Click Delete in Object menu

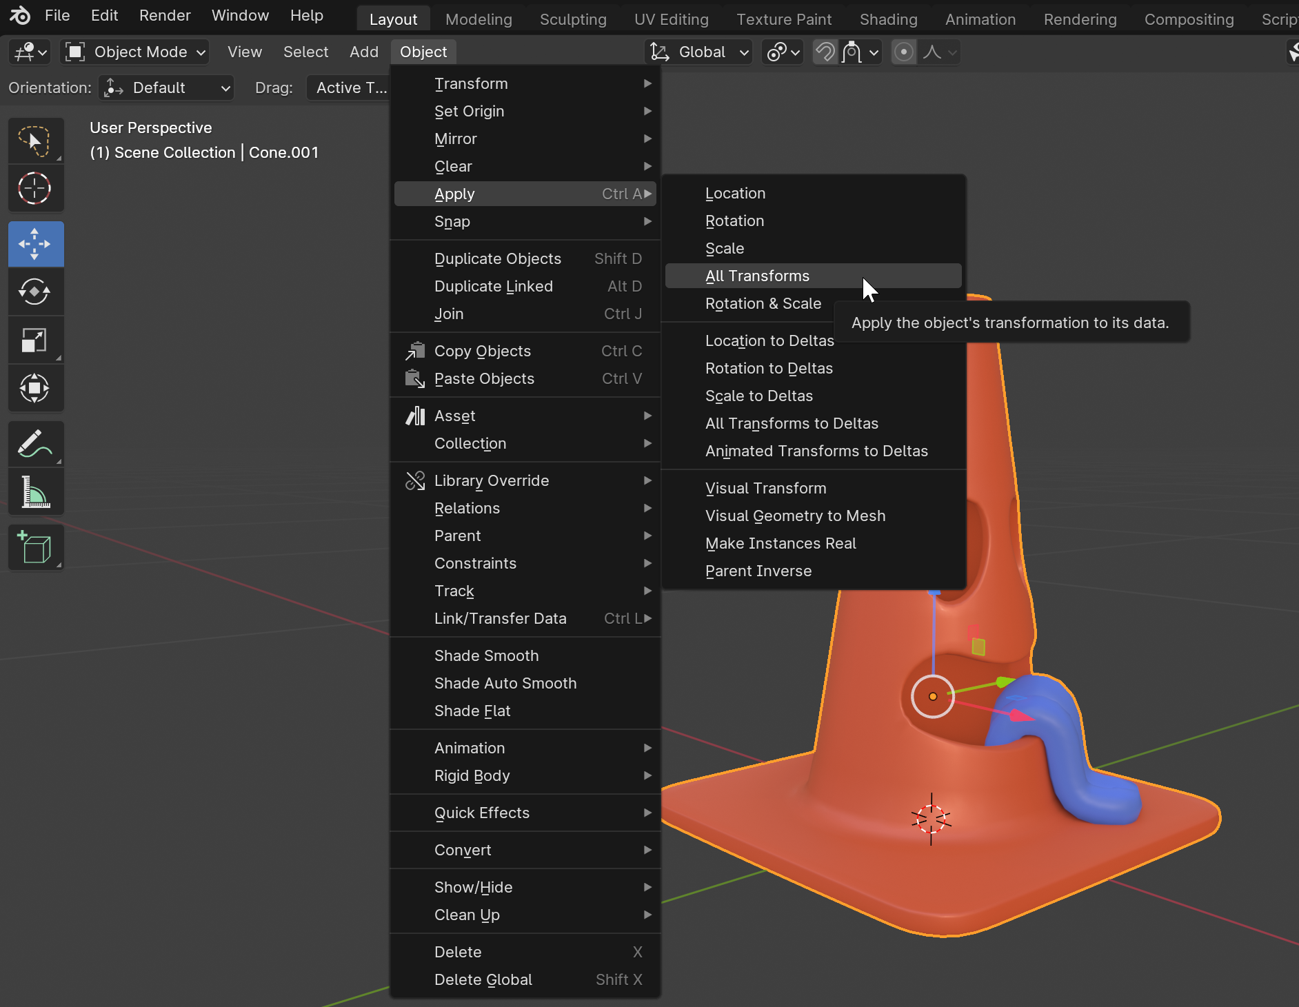click(x=525, y=952)
